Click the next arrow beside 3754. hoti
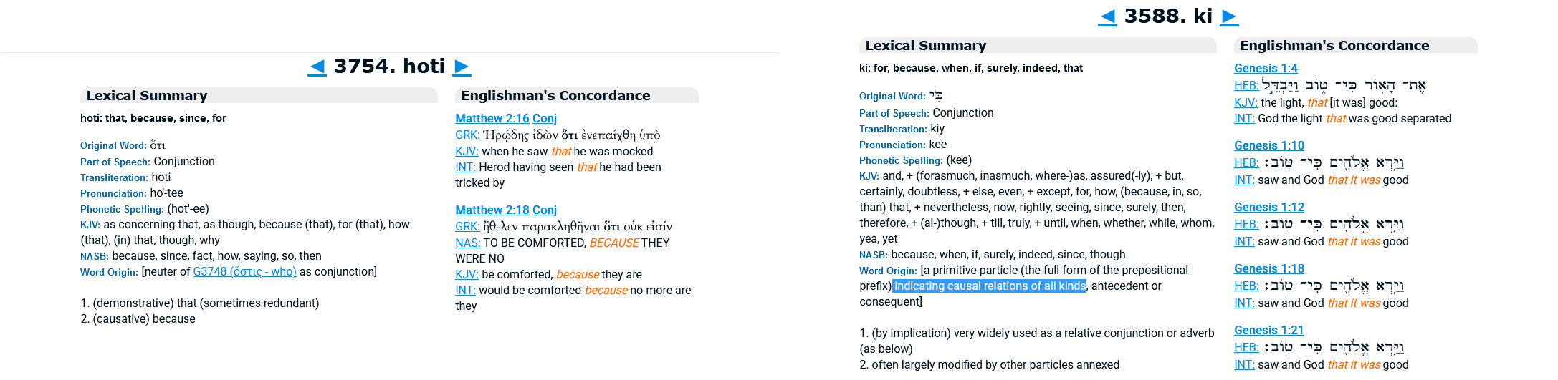Viewport: 1558px width, 380px height. tap(462, 67)
